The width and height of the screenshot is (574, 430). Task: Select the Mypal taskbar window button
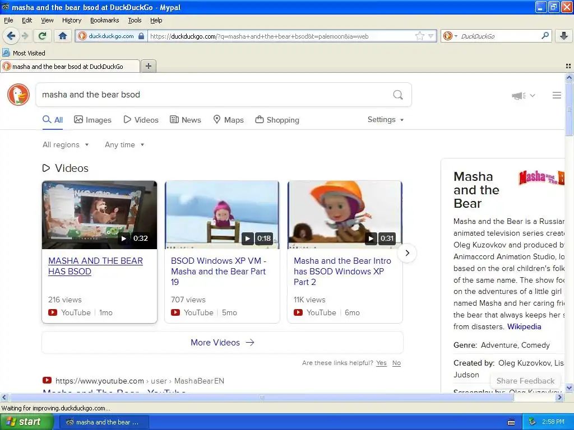tap(104, 422)
